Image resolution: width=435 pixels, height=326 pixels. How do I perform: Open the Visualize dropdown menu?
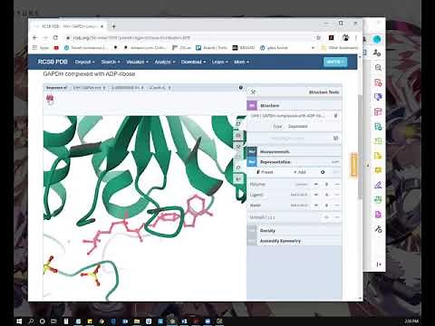click(x=137, y=62)
